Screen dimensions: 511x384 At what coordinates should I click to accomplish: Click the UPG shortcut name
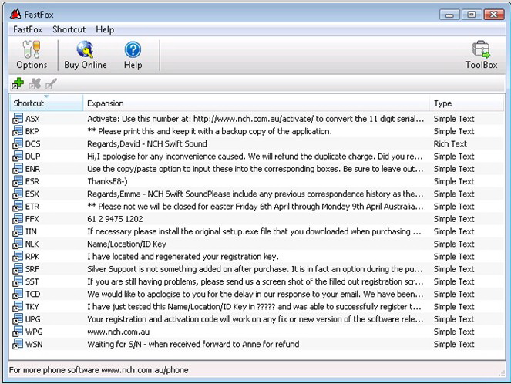[x=33, y=319]
